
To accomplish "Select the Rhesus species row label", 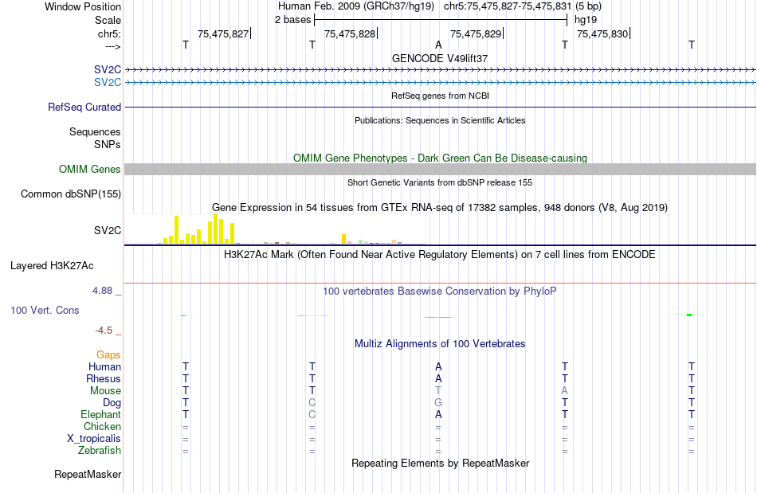I will coord(104,379).
